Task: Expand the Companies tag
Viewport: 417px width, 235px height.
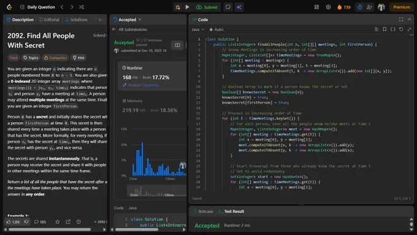Action: pyautogui.click(x=55, y=58)
